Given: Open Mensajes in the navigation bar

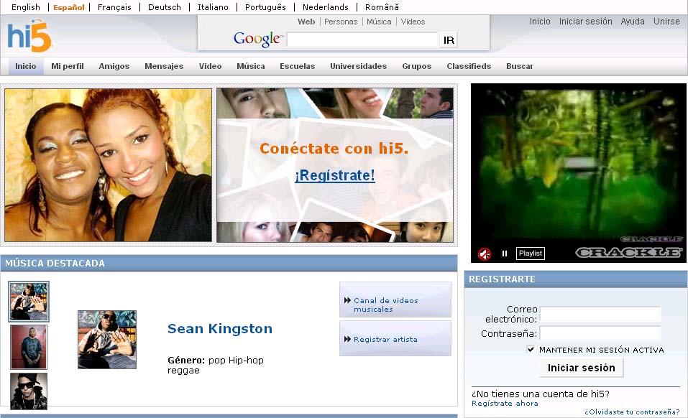Looking at the screenshot, I should click(x=164, y=66).
